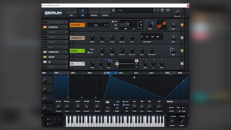Screen dimensions: 231x130
Task: Click the distortion waveshape display
Action: (162, 25)
